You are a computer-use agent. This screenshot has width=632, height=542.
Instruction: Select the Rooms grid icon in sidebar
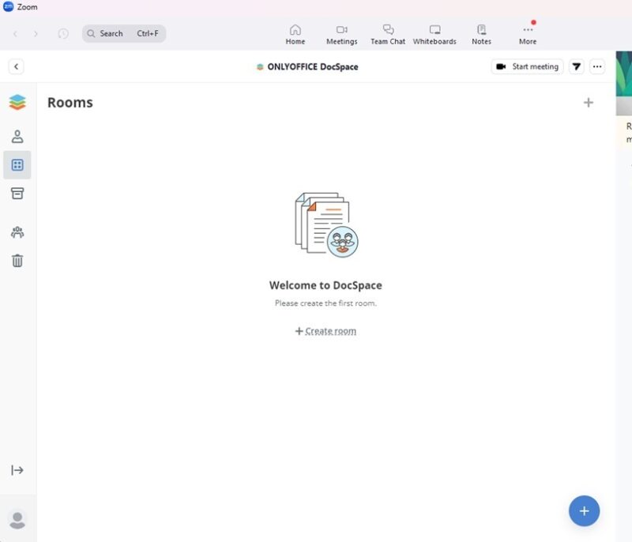pos(17,164)
